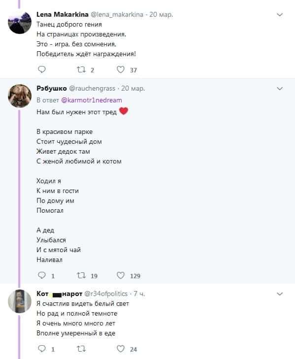The image size is (295, 359).
Task: Click the @rauchengrass handle
Action: [92, 88]
